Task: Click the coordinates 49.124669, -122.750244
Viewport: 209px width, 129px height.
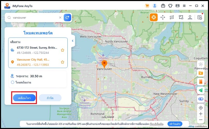Action: tap(33, 53)
